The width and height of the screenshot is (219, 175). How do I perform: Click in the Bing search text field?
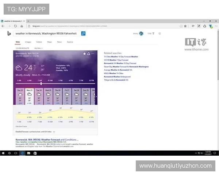tap(47, 34)
